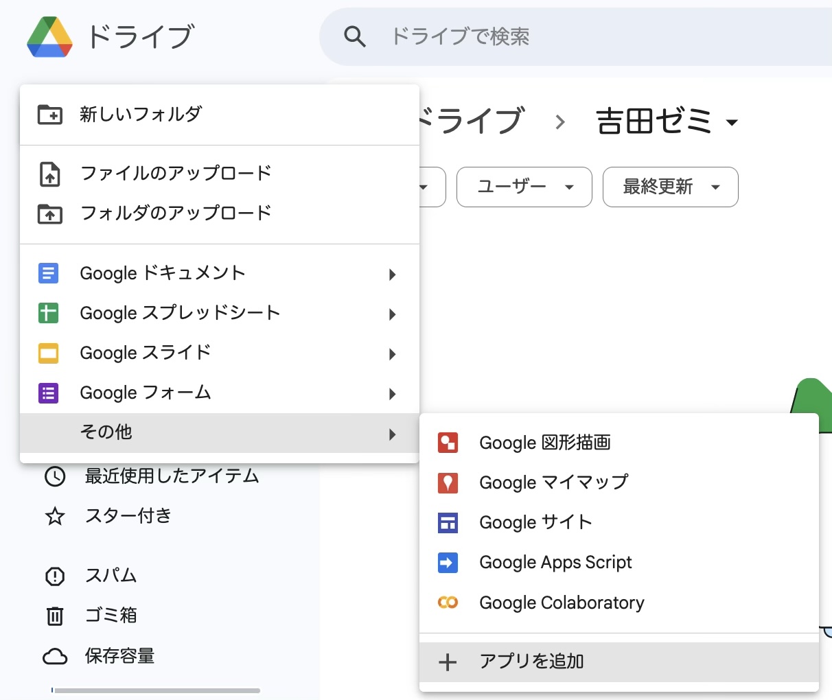Open the 最終更新 filter dropdown
Image resolution: width=832 pixels, height=700 pixels.
click(670, 187)
